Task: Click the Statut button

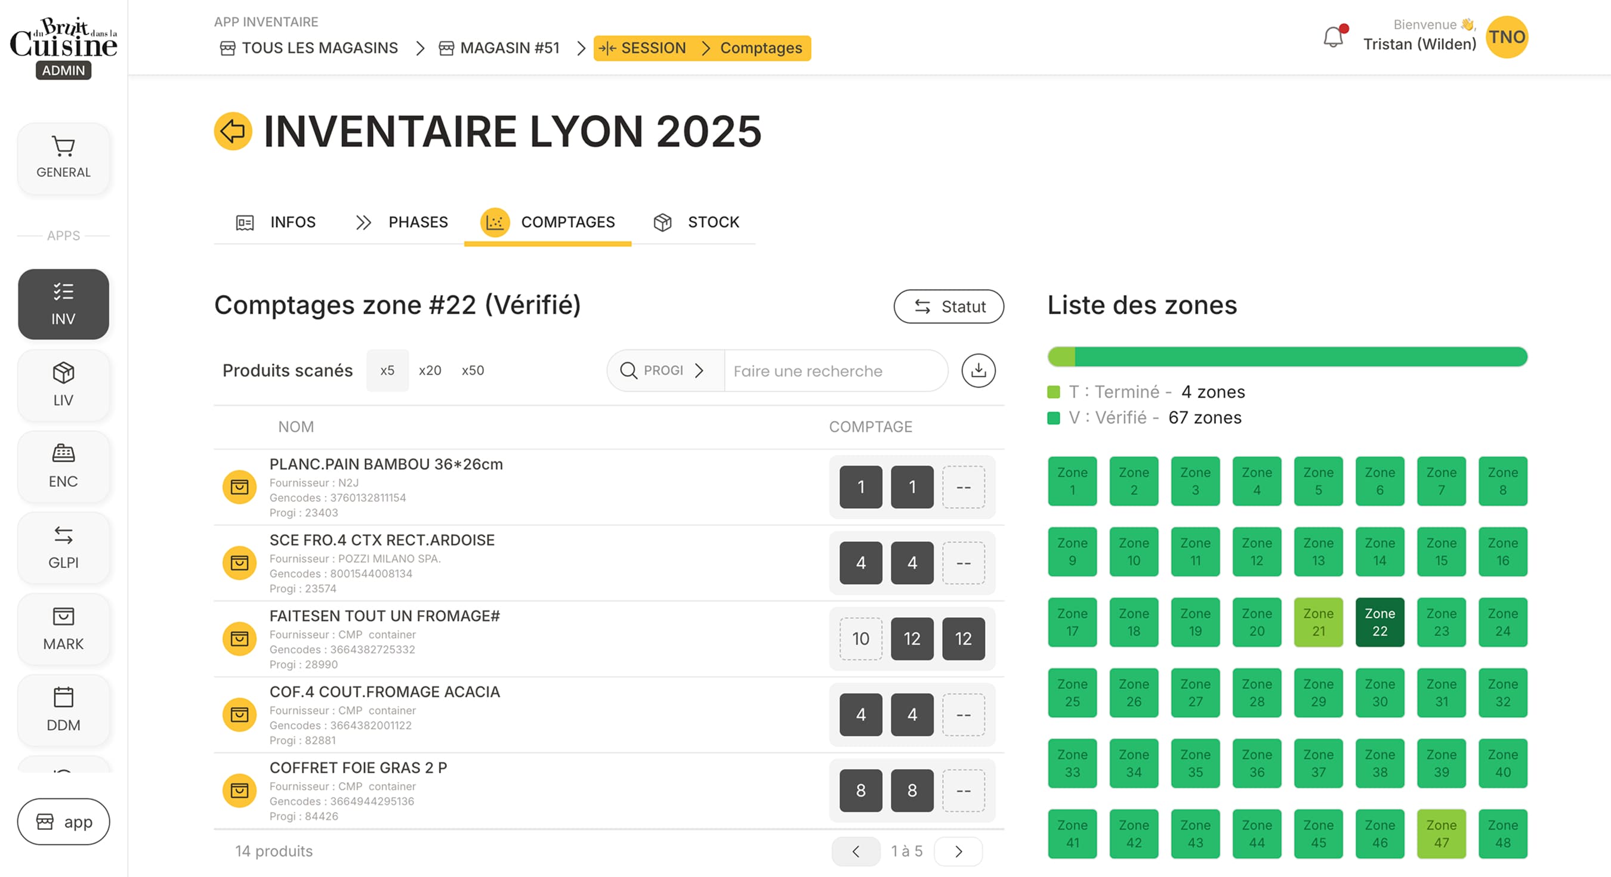Action: pyautogui.click(x=949, y=306)
